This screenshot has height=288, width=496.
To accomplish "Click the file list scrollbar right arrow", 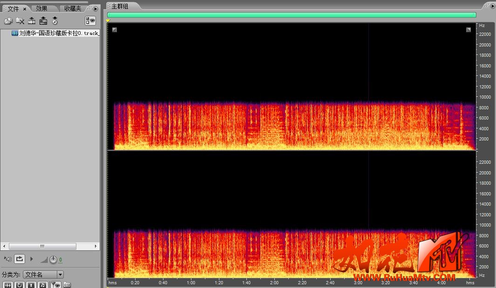I will coord(96,246).
